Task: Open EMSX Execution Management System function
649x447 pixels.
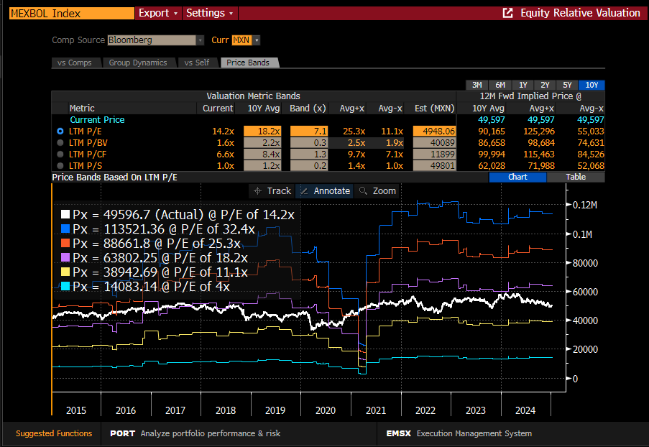Action: point(459,433)
